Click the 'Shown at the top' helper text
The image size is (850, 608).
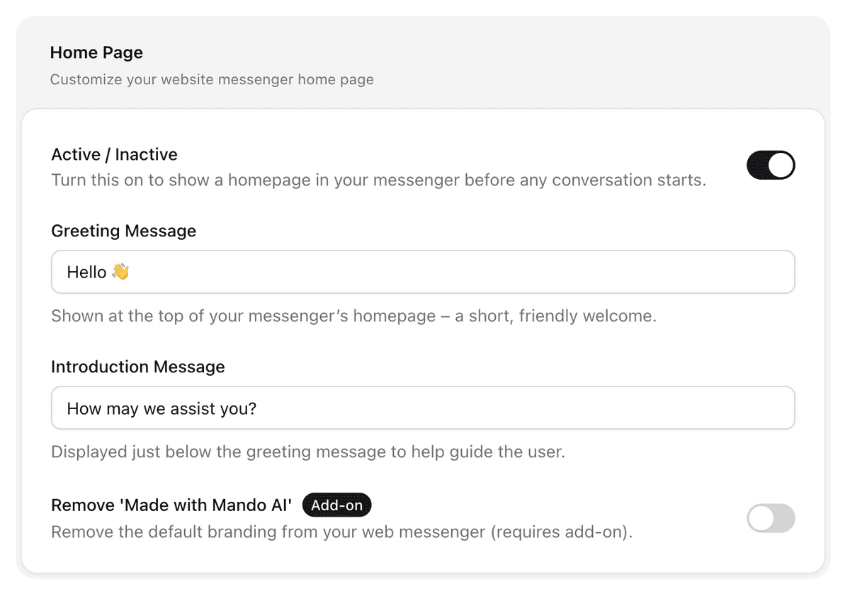[354, 316]
